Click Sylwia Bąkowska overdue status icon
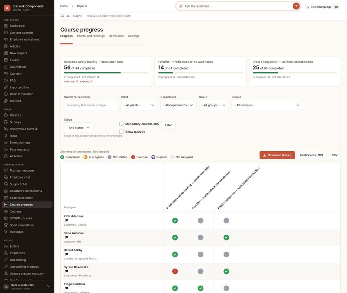Image resolution: width=347 pixels, height=293 pixels. 175,271
